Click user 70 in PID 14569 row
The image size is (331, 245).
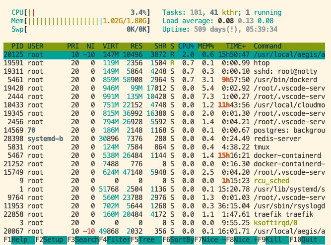pos(31,130)
